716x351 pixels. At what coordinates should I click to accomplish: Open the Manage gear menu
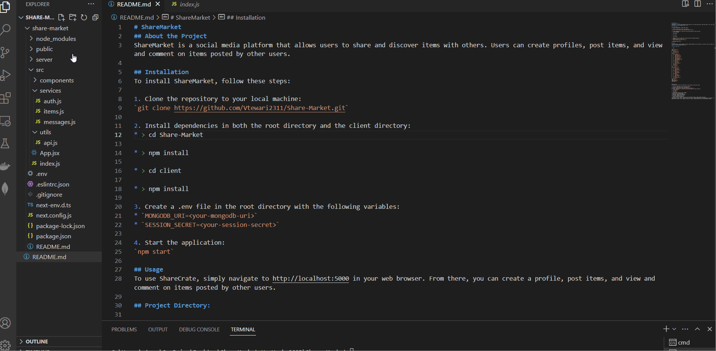(5, 345)
